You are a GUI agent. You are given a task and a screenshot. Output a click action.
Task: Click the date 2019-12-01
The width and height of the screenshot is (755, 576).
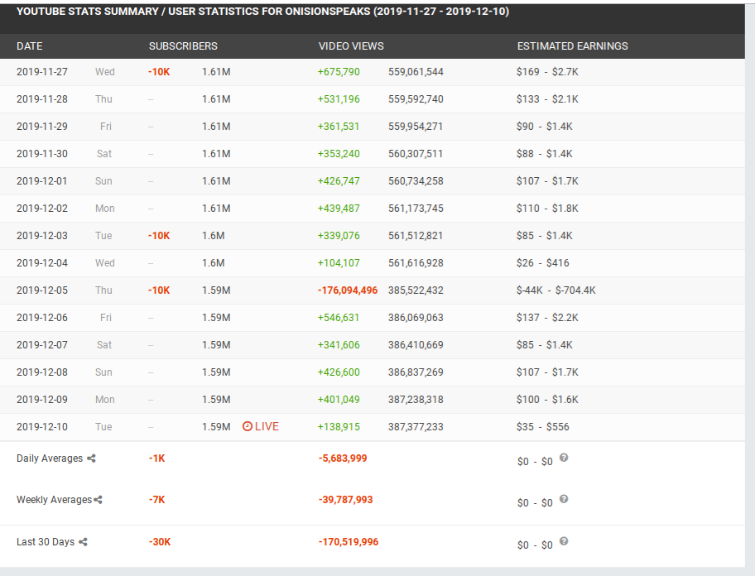point(42,181)
